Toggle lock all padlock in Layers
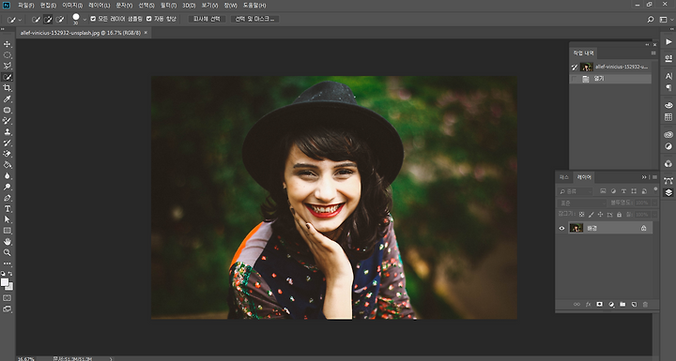 point(619,215)
